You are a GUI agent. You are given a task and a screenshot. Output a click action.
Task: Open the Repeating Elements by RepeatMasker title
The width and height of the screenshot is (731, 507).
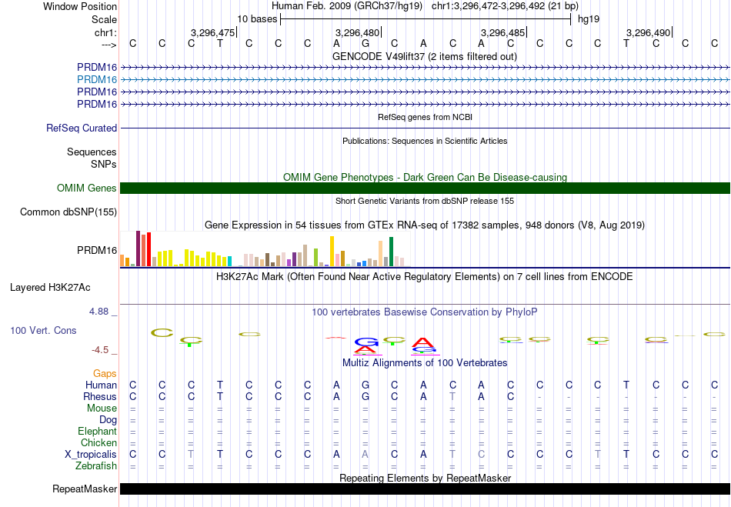point(425,478)
